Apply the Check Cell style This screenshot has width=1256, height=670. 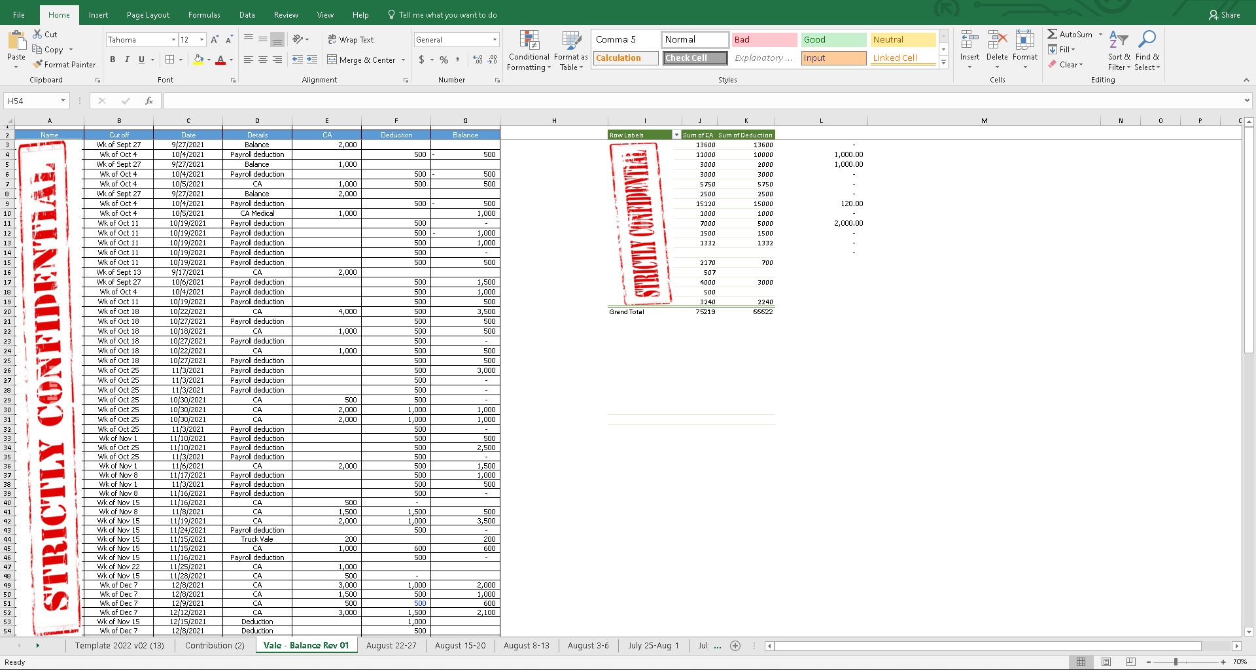(x=695, y=58)
